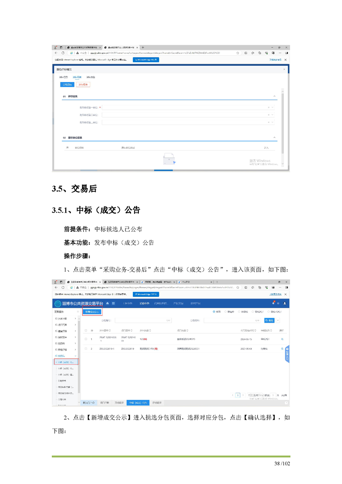Click the magnifier icon in the second table row
Image resolution: width=342 pixels, height=484 pixels.
(x=282, y=349)
